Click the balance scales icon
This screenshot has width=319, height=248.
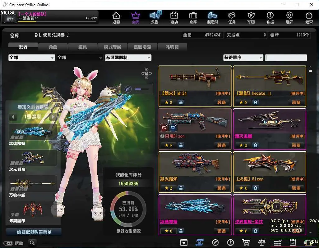pyautogui.click(x=261, y=242)
